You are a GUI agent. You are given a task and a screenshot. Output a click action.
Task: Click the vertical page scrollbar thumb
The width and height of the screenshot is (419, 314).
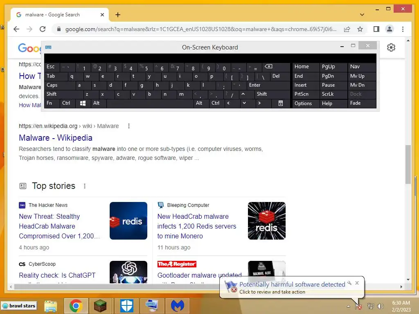click(x=408, y=164)
